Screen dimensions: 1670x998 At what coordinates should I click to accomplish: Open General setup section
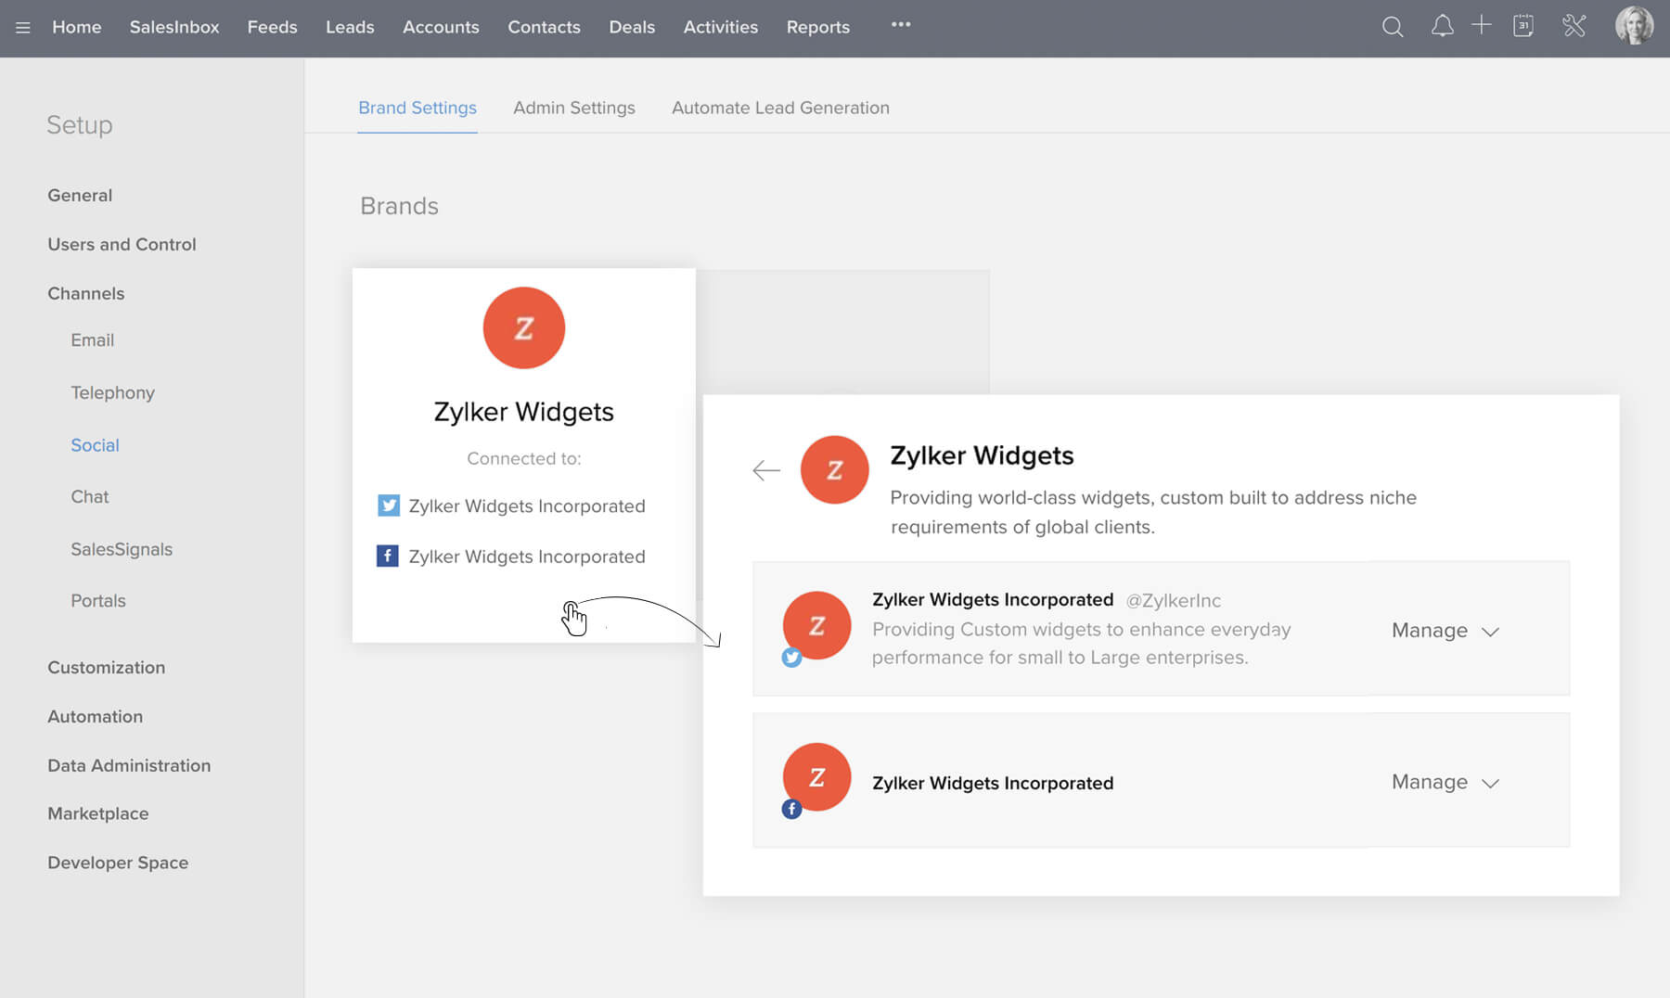pos(80,196)
